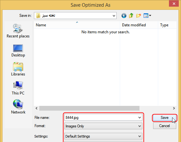
Task: Open Recent places in the sidebar
Action: pos(18,31)
